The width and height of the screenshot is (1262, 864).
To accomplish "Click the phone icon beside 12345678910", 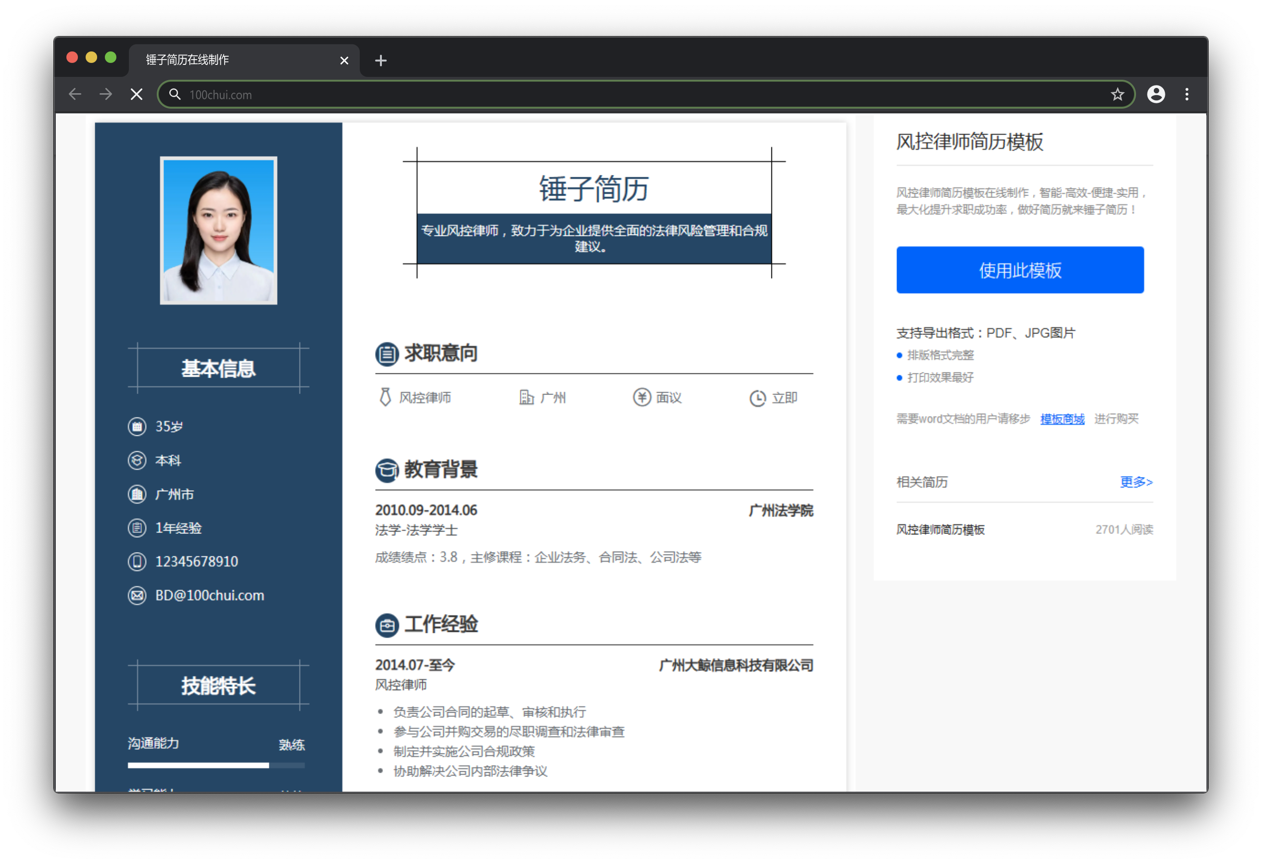I will (x=137, y=561).
